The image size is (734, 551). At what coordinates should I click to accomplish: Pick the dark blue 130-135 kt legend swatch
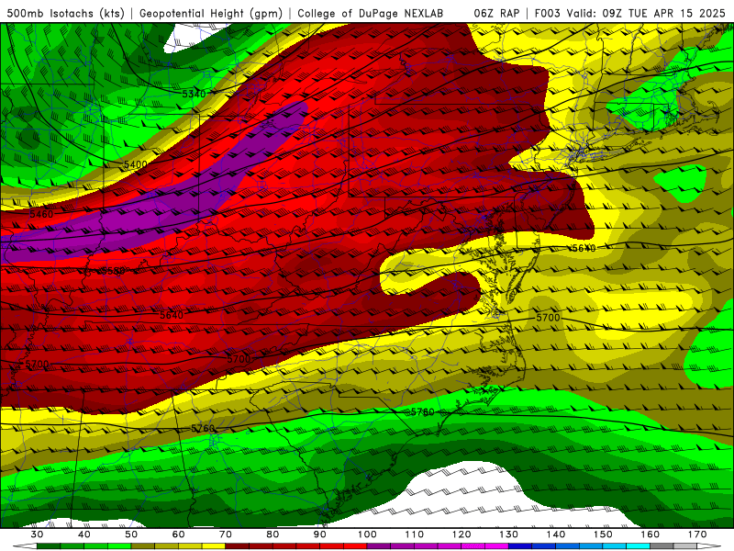pyautogui.click(x=520, y=546)
